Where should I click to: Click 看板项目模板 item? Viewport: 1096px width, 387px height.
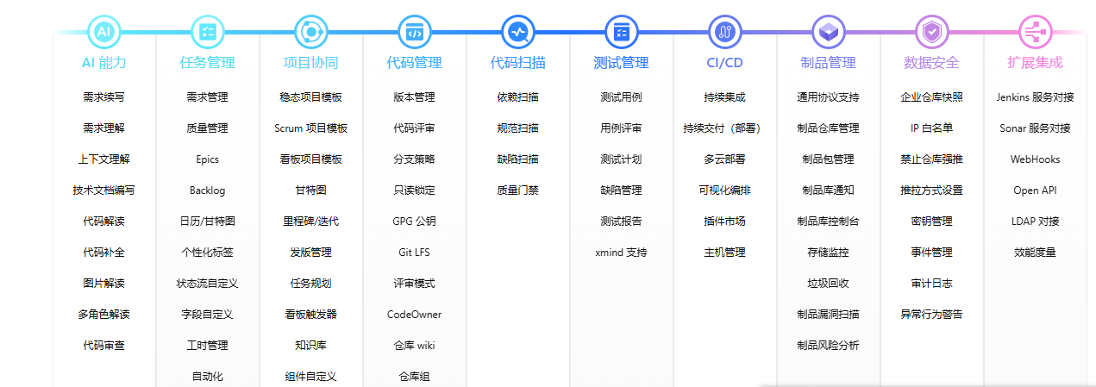[x=310, y=159]
